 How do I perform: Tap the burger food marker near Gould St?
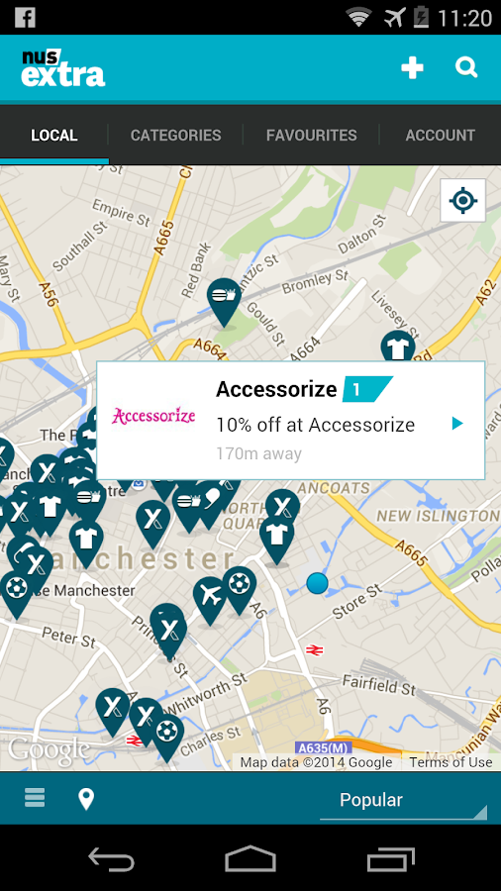[225, 301]
